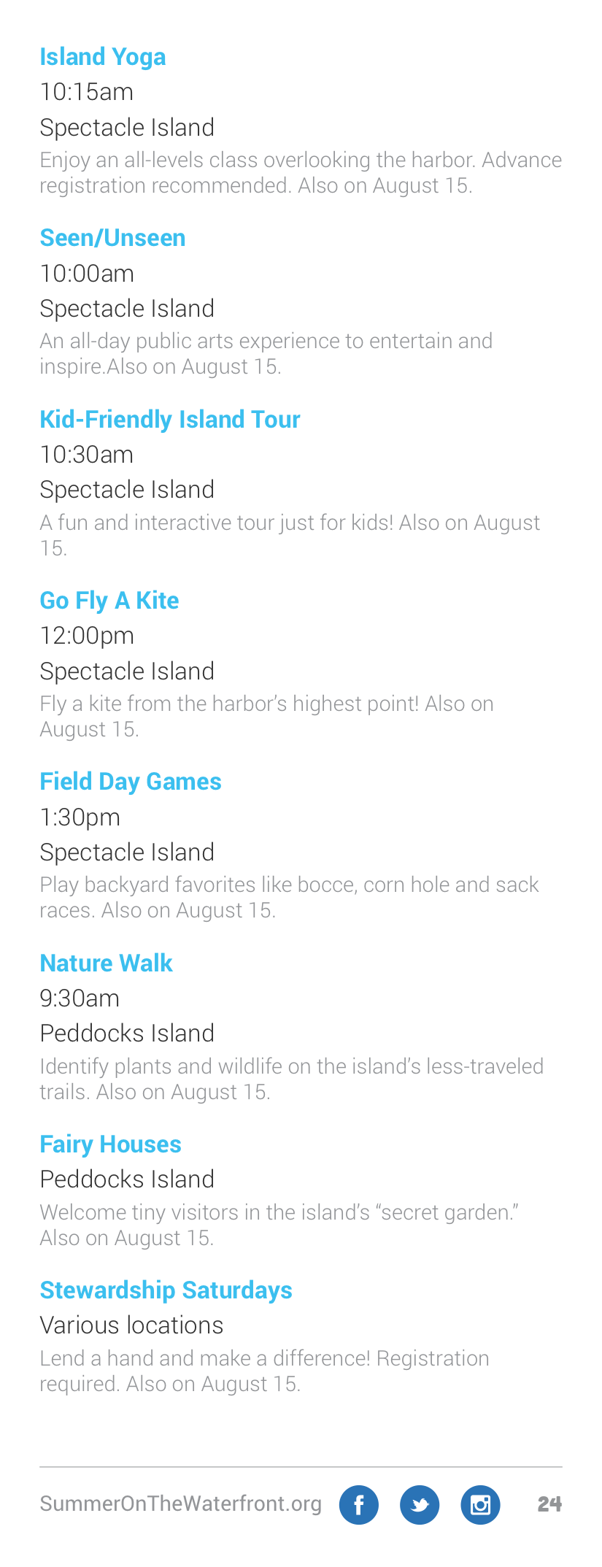Click Peddocks Island under Nature Walk
This screenshot has width=602, height=1567.
[x=127, y=1033]
